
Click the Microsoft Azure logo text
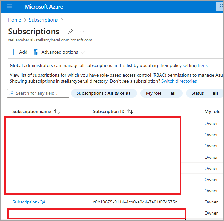tap(44, 7)
